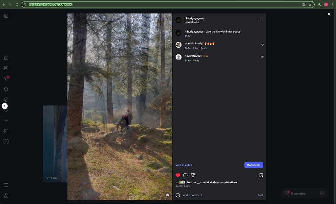Select the Reels icon in the sidebar
This screenshot has height=204, width=336.
pyautogui.click(x=6, y=68)
